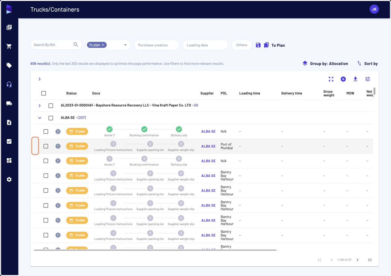Viewport: 391px width, 276px height.
Task: Check the Port of Mumbai row checkbox
Action: pyautogui.click(x=46, y=146)
